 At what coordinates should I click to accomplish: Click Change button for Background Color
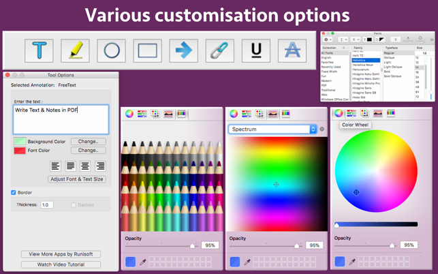click(x=88, y=142)
